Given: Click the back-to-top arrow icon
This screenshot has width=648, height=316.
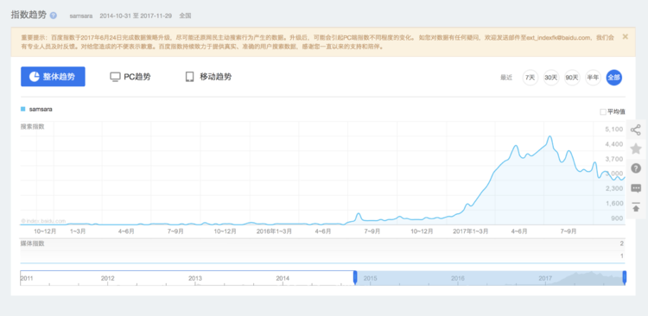Looking at the screenshot, I should [636, 208].
